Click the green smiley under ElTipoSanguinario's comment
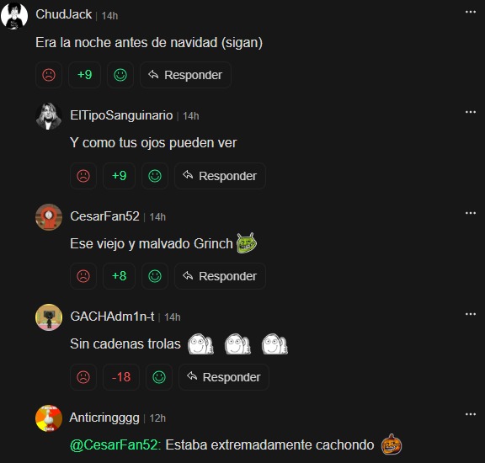The image size is (485, 463). click(x=155, y=176)
